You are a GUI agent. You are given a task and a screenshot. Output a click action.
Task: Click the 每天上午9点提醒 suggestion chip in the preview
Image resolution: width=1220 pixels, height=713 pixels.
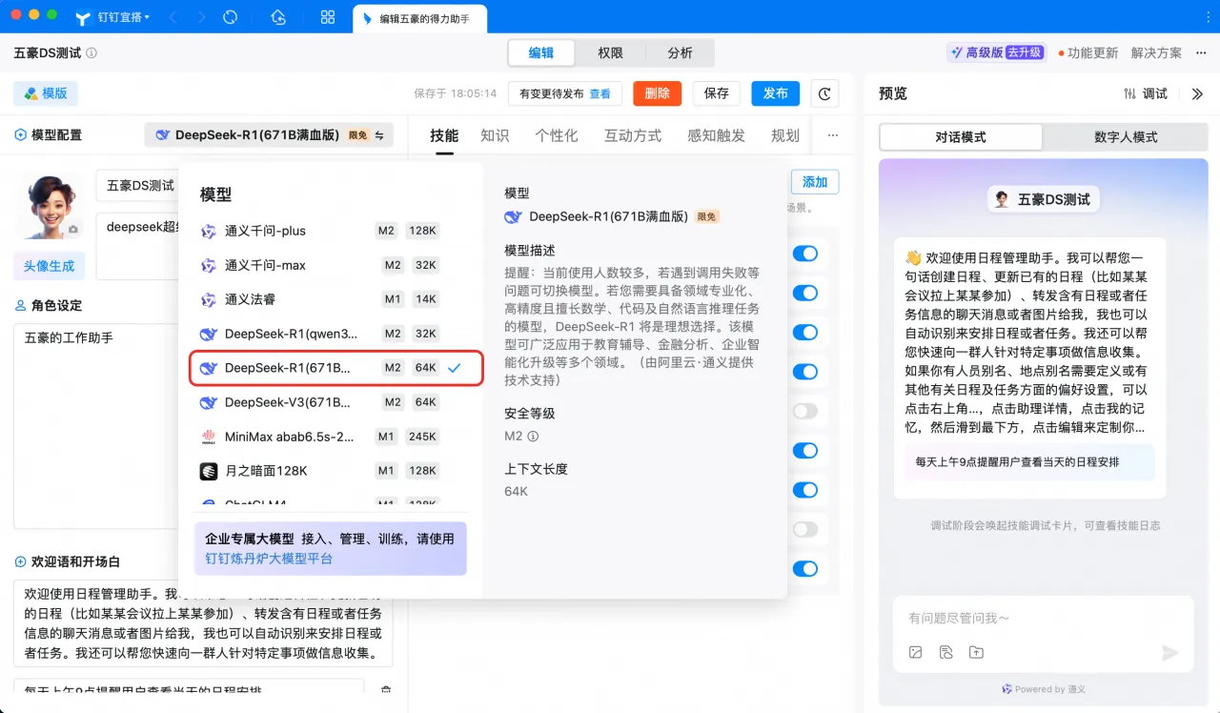(1029, 462)
